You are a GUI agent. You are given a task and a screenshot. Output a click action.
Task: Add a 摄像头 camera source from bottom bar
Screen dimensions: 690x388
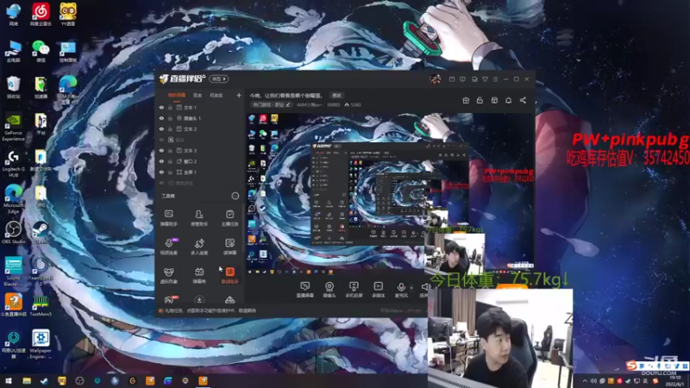[329, 290]
